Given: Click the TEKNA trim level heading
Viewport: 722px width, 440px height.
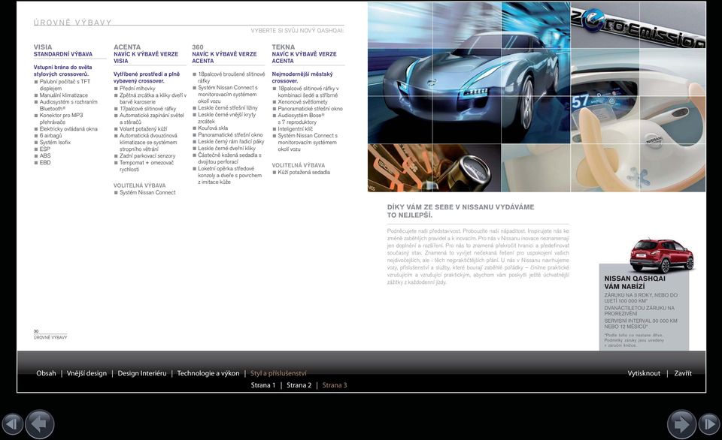Looking at the screenshot, I should 284,47.
